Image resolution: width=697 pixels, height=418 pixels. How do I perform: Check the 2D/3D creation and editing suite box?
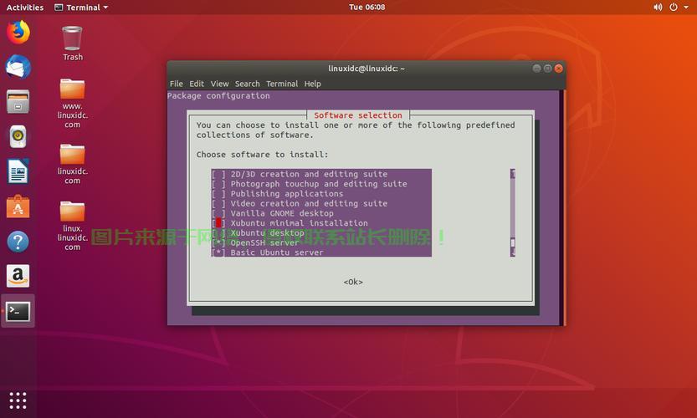218,174
